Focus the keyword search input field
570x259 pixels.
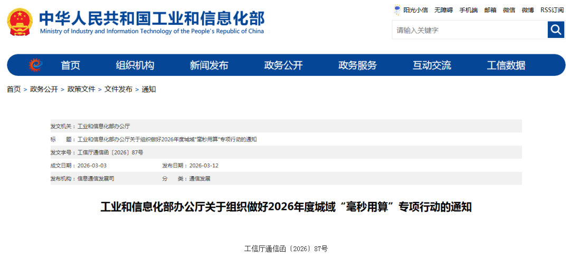pyautogui.click(x=469, y=30)
